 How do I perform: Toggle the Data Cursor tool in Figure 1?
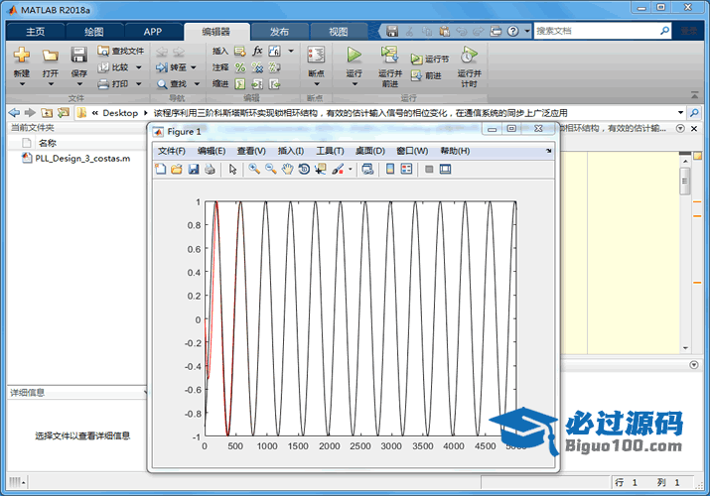[x=321, y=169]
